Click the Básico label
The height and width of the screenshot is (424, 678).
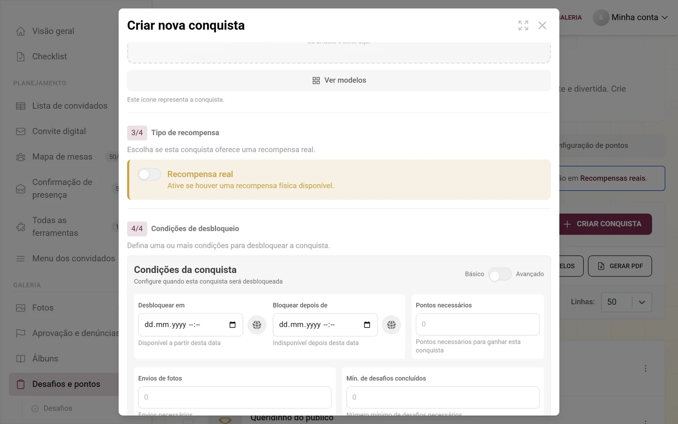pyautogui.click(x=474, y=274)
